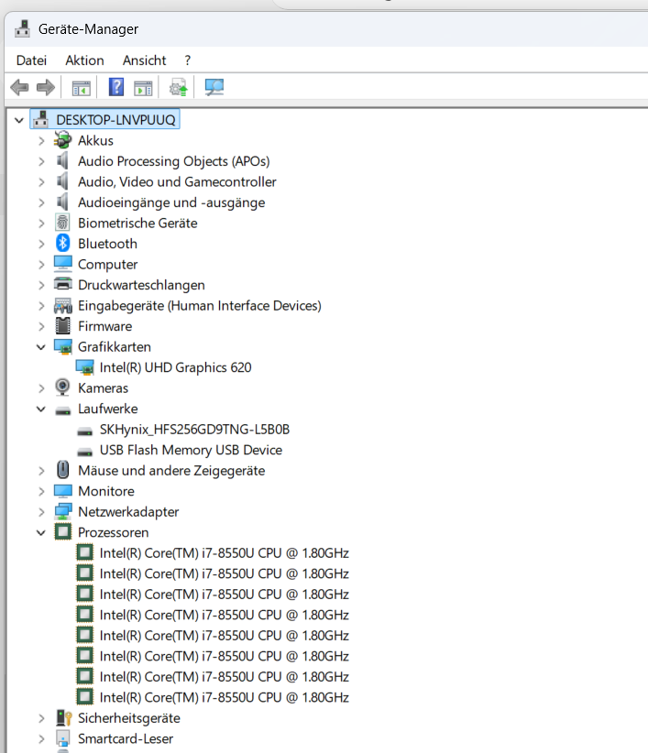This screenshot has height=753, width=648.
Task: Expand the Bluetooth category
Action: click(41, 244)
